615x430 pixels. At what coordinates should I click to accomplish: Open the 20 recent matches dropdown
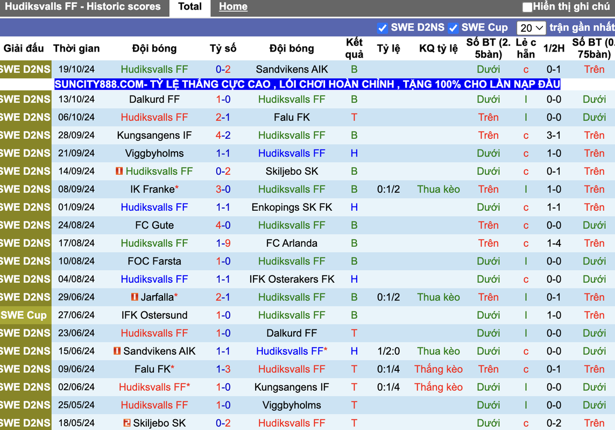(532, 28)
